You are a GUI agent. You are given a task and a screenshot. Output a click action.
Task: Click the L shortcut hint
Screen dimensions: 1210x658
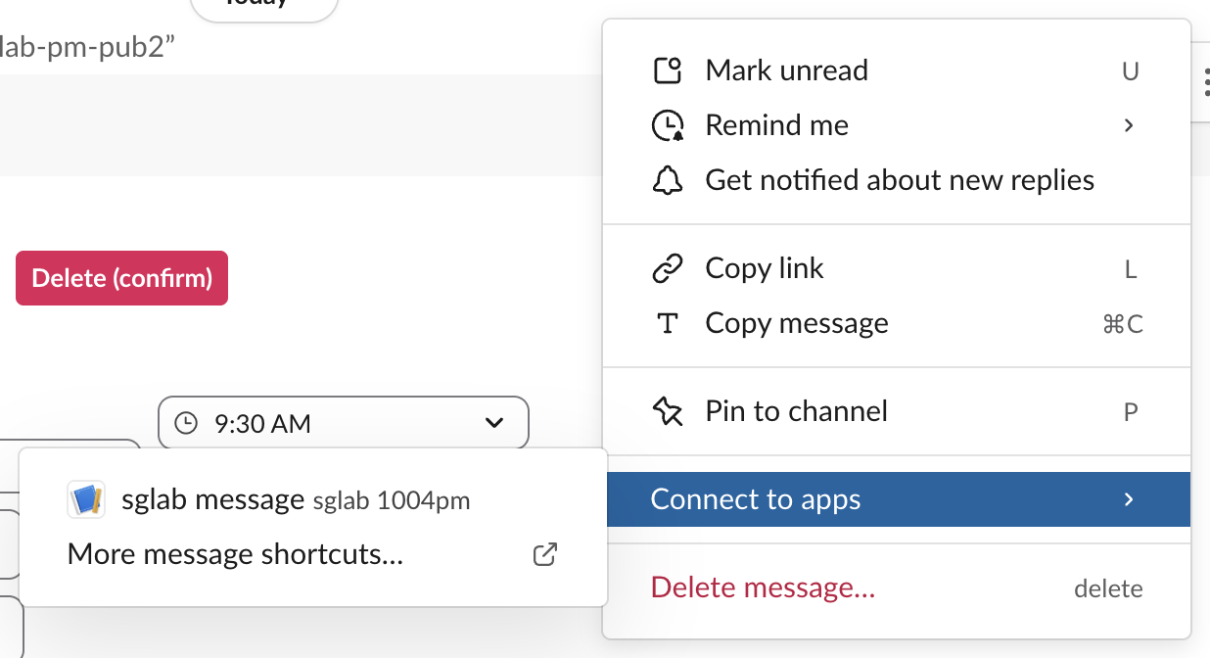click(x=1131, y=269)
